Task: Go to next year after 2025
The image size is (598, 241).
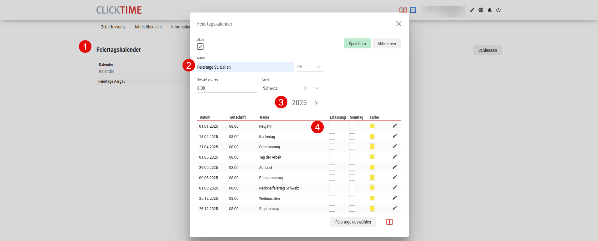Action: (x=316, y=103)
